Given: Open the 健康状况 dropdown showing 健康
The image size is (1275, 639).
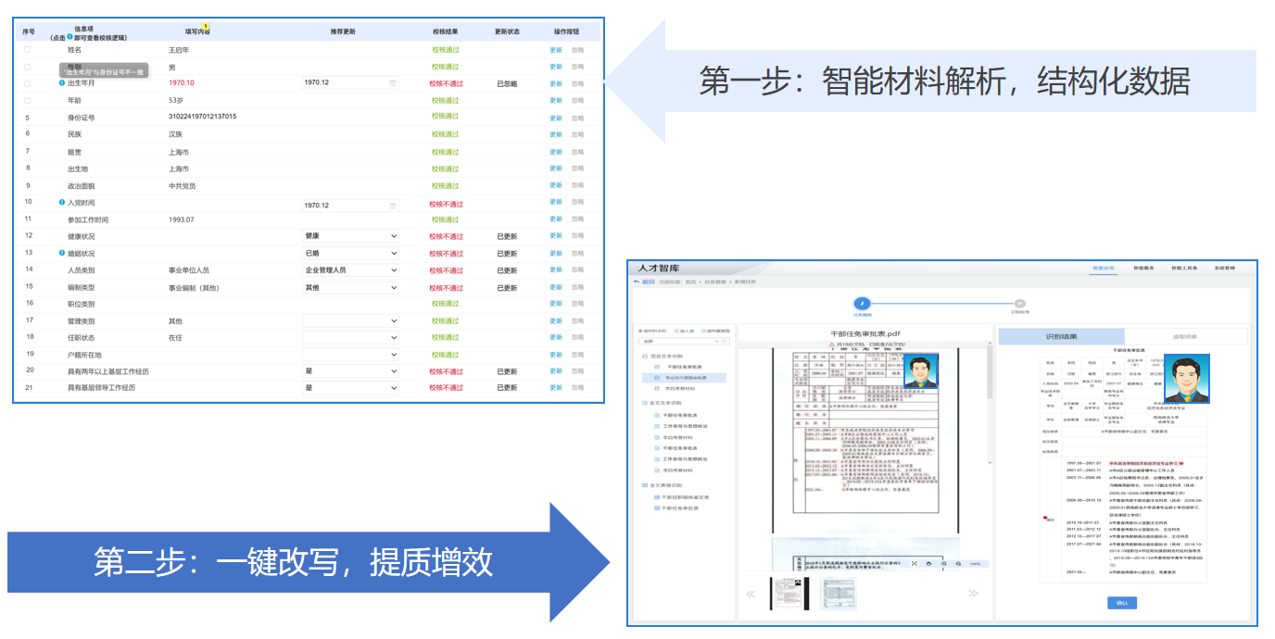Looking at the screenshot, I should pos(350,236).
